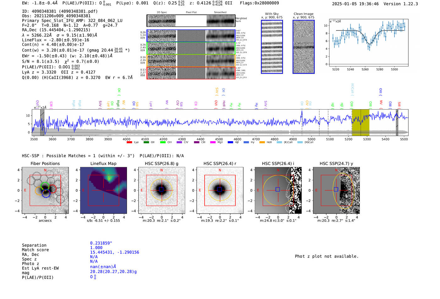The height and width of the screenshot is (299, 440).
Task: Click the Flags:0x28000009 header text
Action: point(259,3)
